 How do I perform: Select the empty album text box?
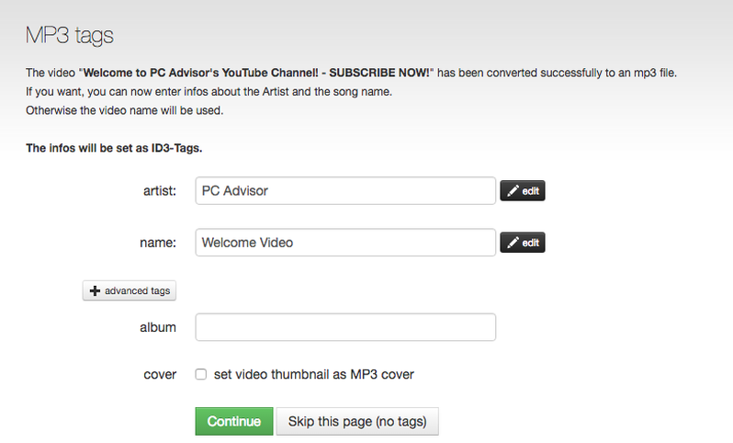click(345, 327)
